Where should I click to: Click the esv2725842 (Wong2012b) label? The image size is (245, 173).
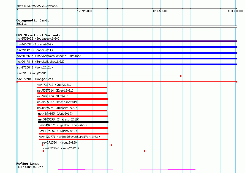[x=35, y=67]
